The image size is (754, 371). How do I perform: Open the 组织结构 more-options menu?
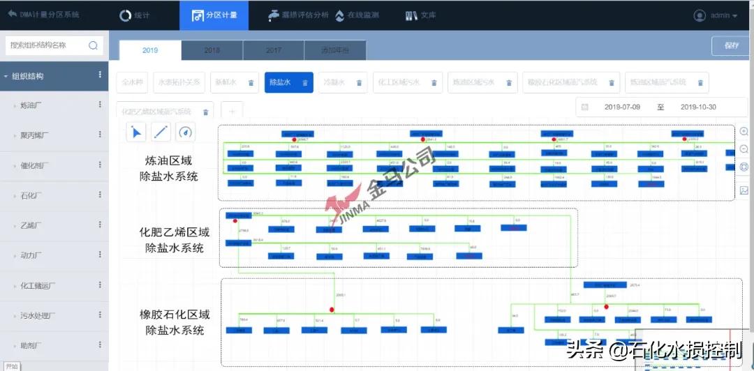[100, 75]
